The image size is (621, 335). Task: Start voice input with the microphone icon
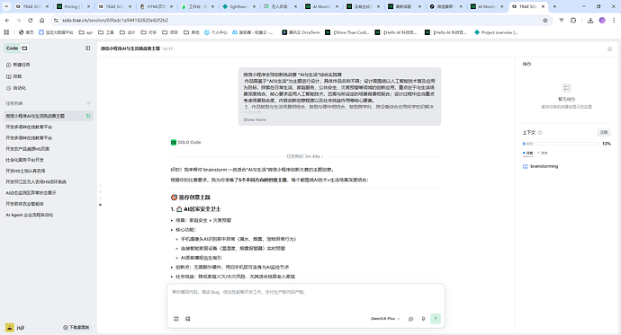(x=423, y=319)
